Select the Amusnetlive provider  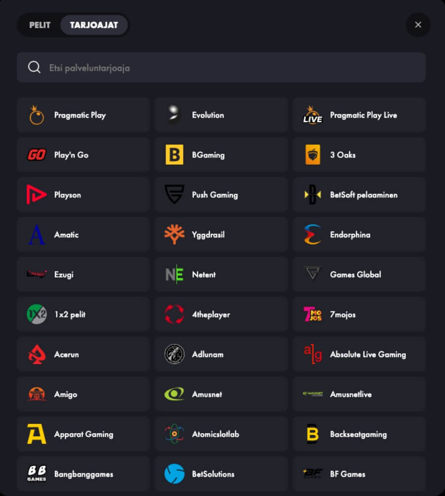click(x=359, y=394)
